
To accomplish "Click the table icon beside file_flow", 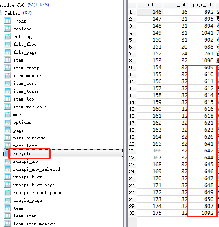I will click(x=7, y=44).
